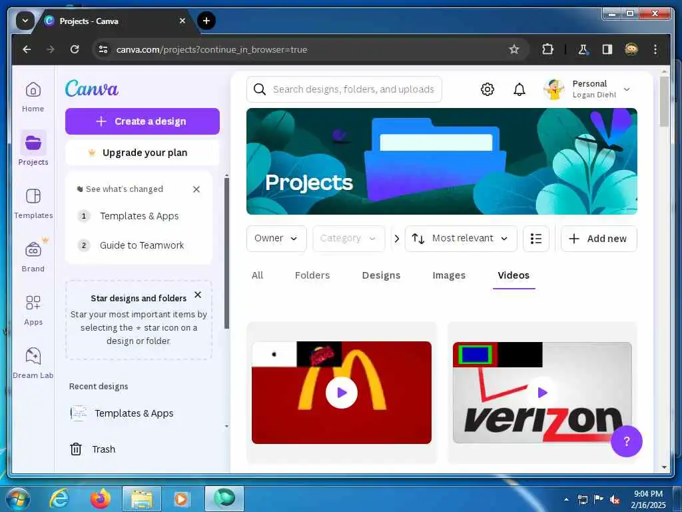The height and width of the screenshot is (512, 682).
Task: View site information icon in address bar
Action: pyautogui.click(x=103, y=49)
